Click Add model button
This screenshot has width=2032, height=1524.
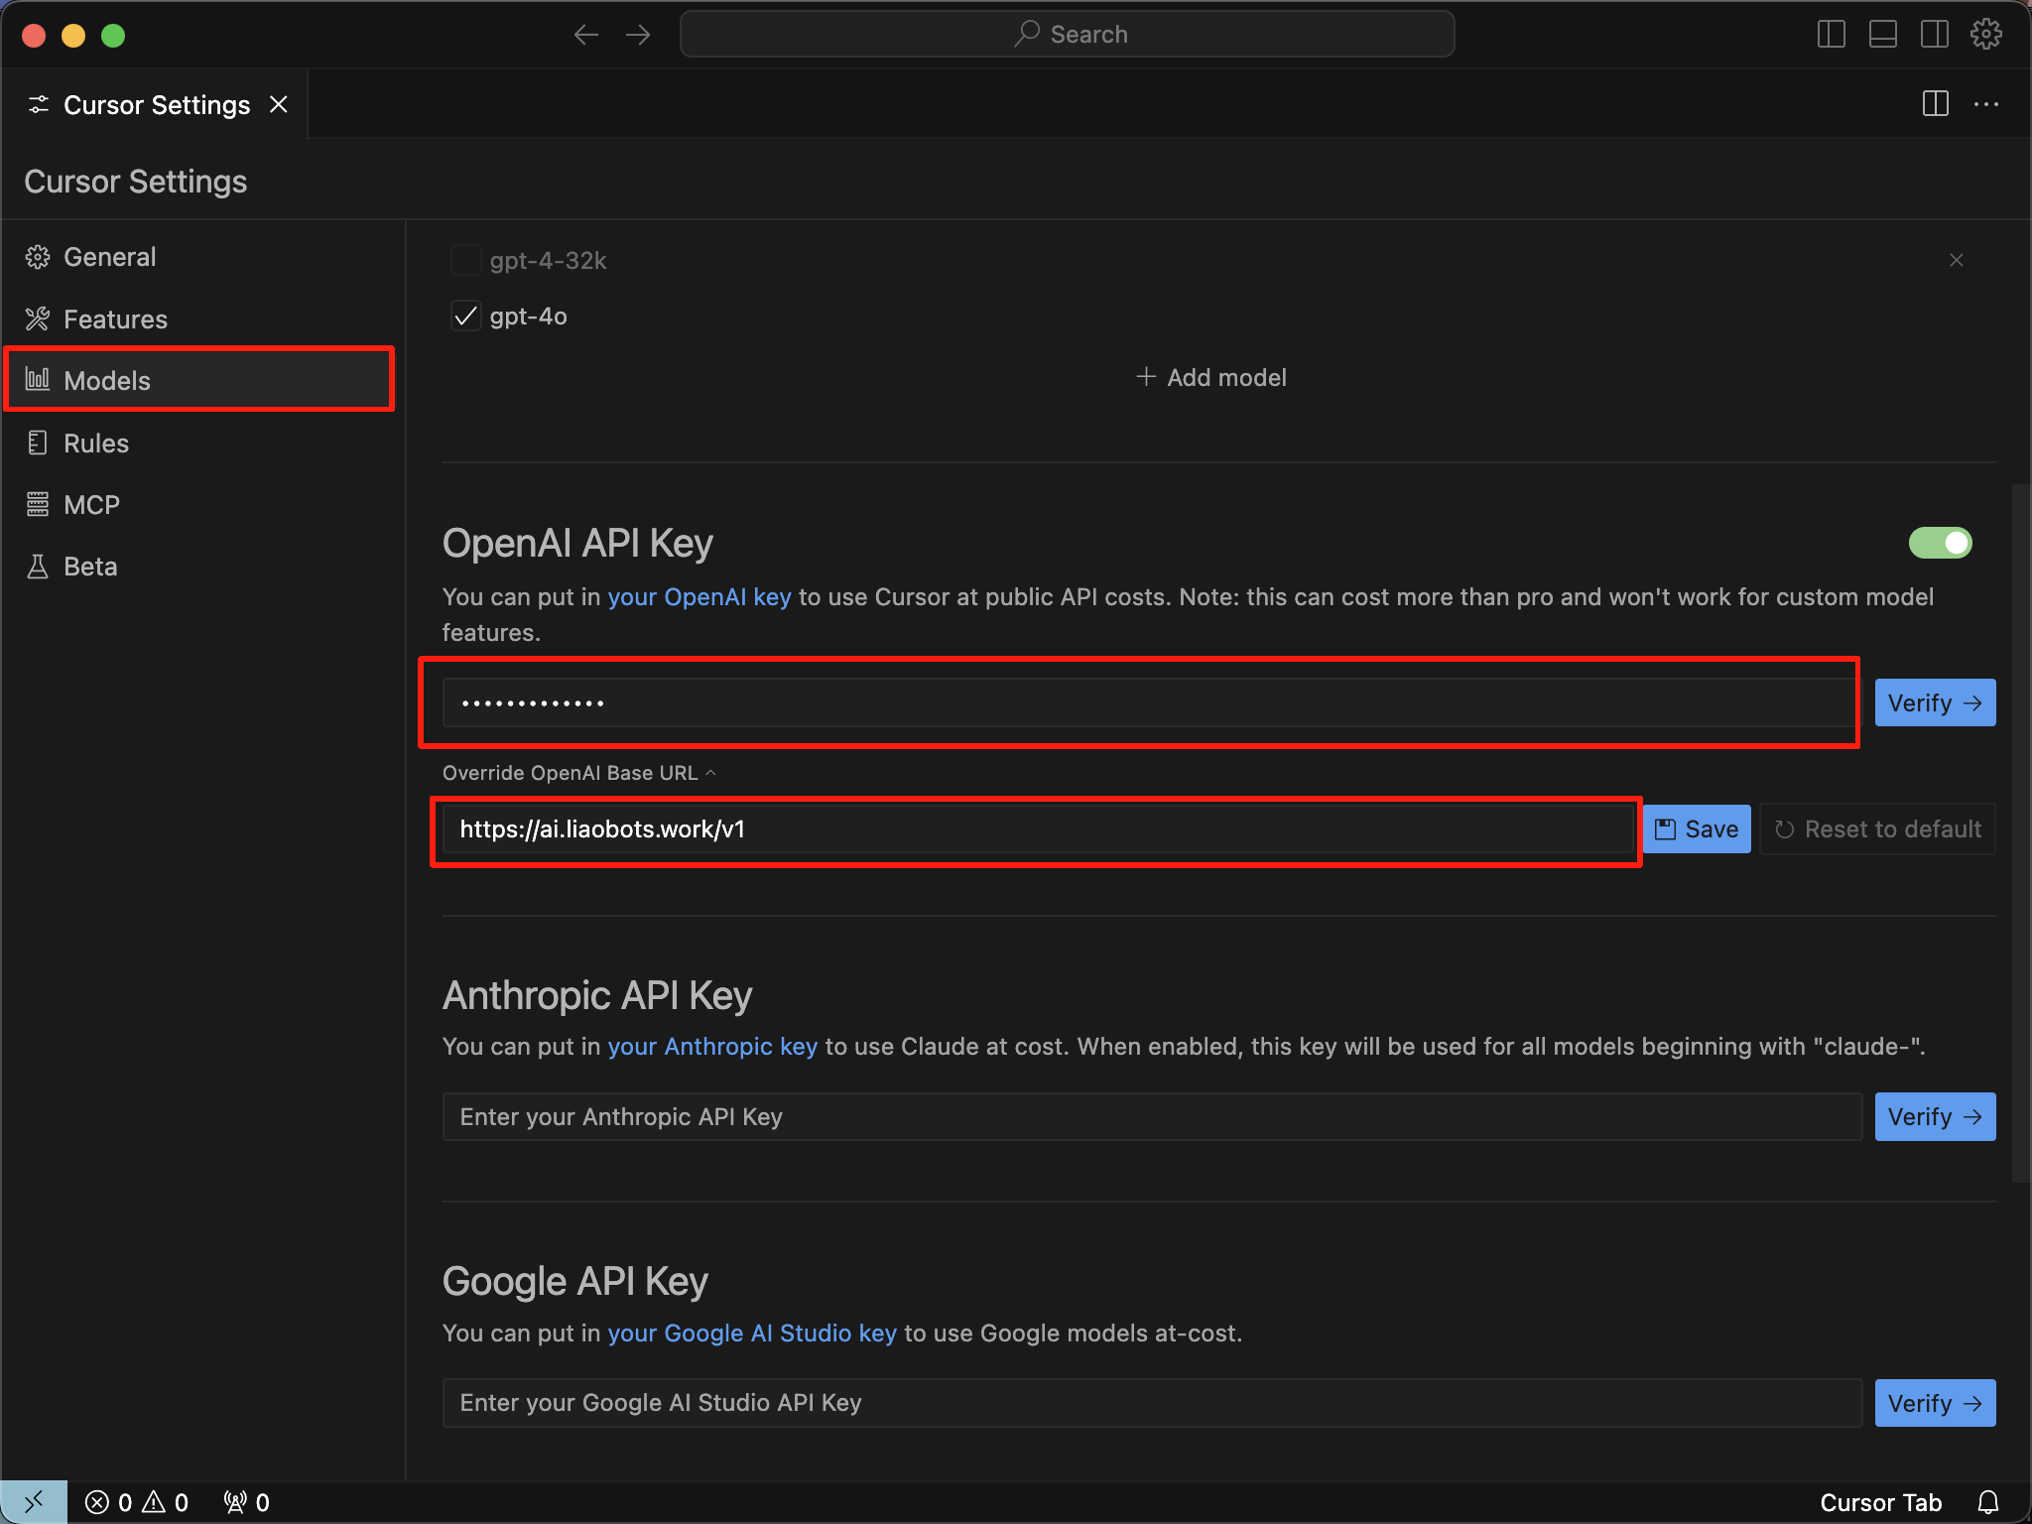(1211, 378)
